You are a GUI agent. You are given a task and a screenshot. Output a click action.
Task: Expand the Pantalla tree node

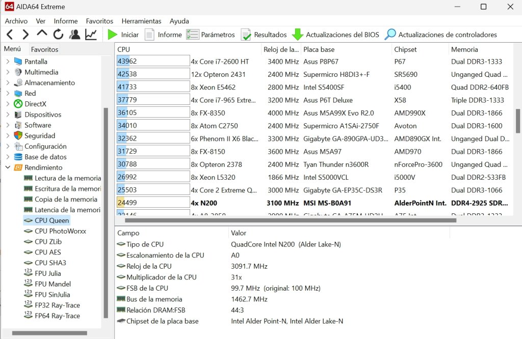pos(8,62)
